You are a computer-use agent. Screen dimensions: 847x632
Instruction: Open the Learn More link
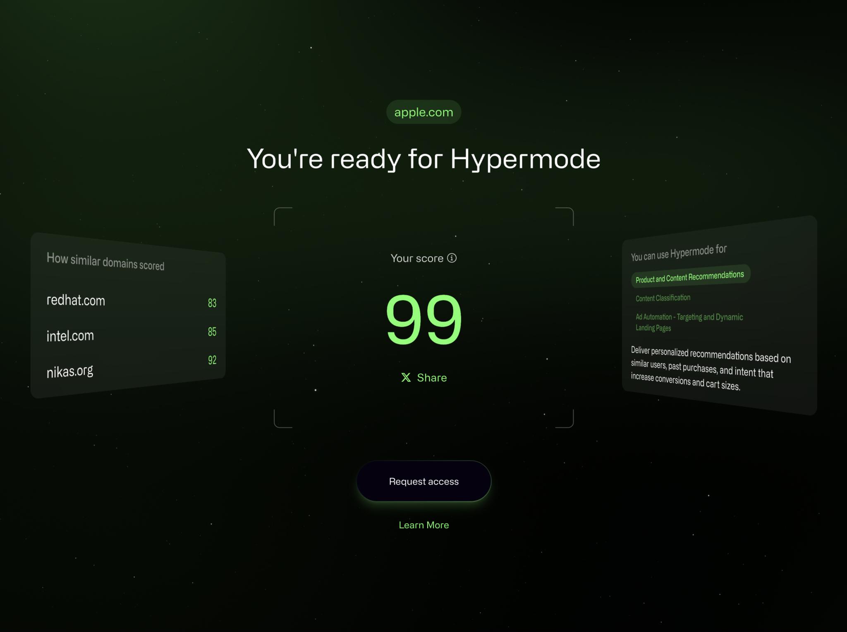tap(423, 525)
